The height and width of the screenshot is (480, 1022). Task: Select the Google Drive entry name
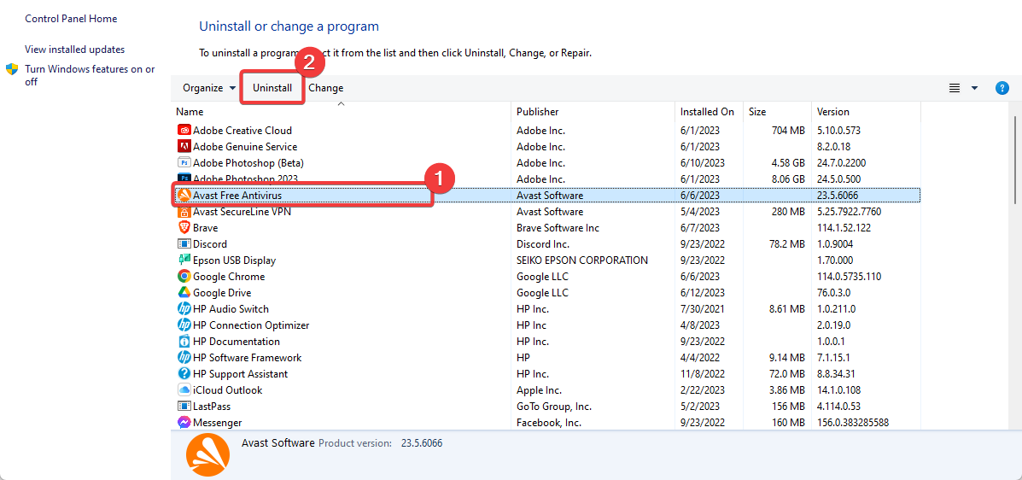[x=222, y=293]
